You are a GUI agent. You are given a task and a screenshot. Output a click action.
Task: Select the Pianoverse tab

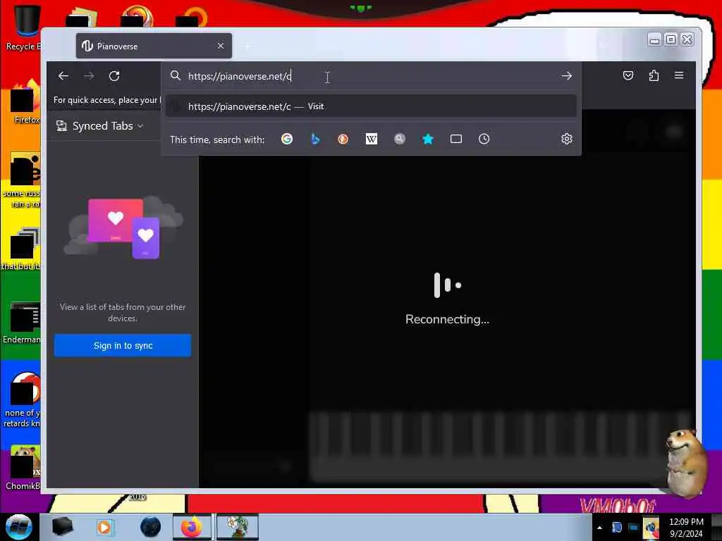154,46
